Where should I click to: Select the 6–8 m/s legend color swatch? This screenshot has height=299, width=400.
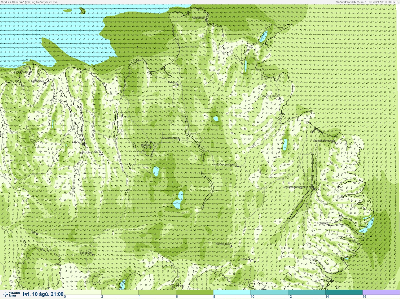click(x=194, y=292)
